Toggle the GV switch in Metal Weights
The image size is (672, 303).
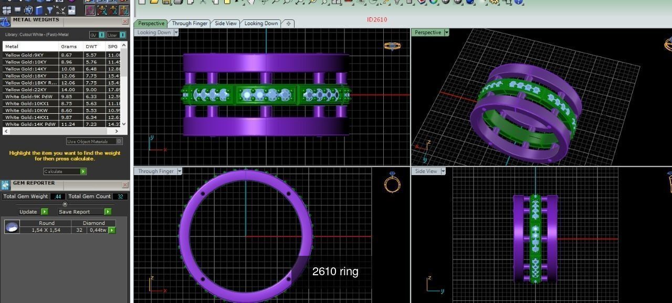[97, 35]
